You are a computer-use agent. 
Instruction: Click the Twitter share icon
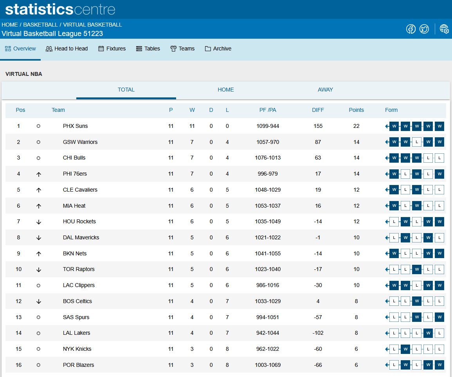pyautogui.click(x=424, y=29)
